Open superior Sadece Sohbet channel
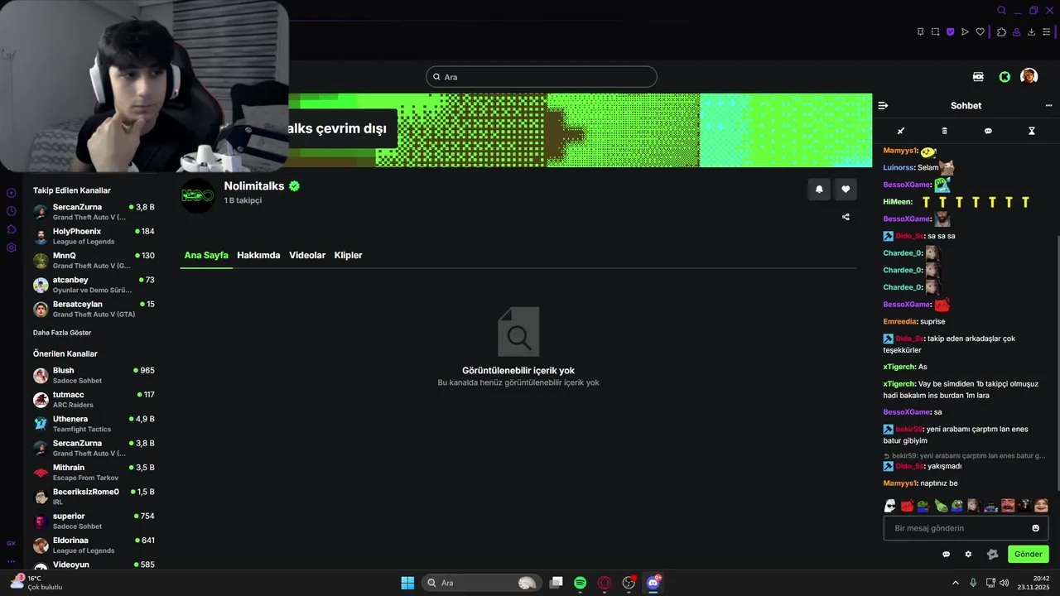 [x=94, y=521]
